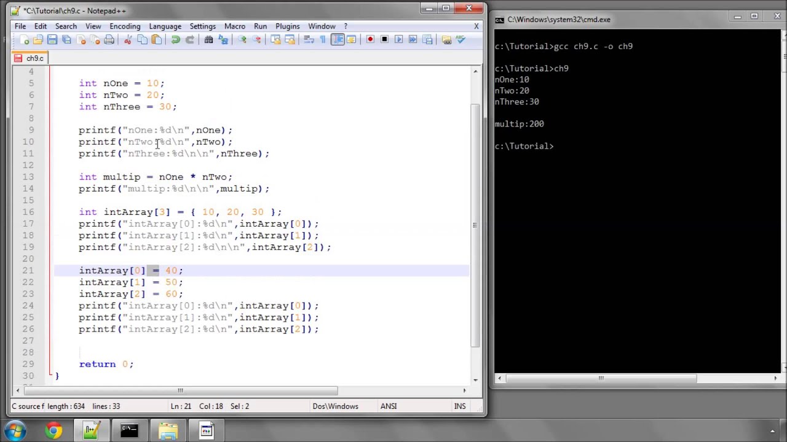Image resolution: width=787 pixels, height=442 pixels.
Task: Create a new document via toolbar icon
Action: coord(24,40)
